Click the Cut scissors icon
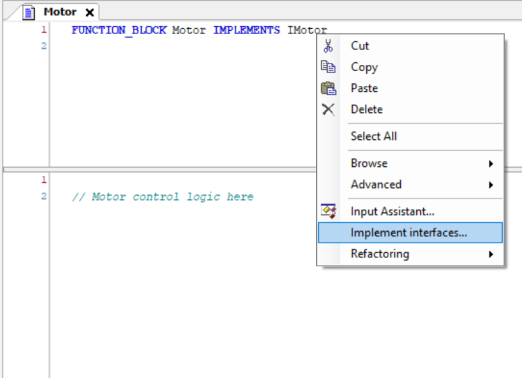Screen dimensions: 522x378 [x=328, y=46]
